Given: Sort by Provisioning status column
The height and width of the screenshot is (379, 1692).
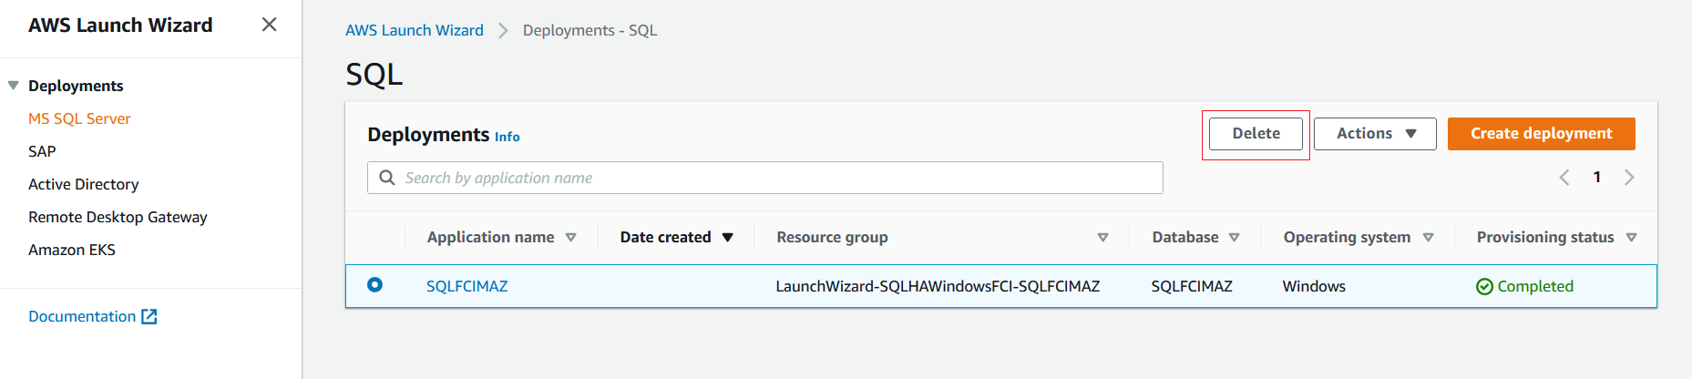Looking at the screenshot, I should coord(1556,237).
